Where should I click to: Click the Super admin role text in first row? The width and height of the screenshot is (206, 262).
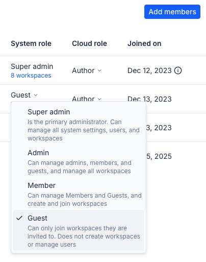click(x=32, y=66)
